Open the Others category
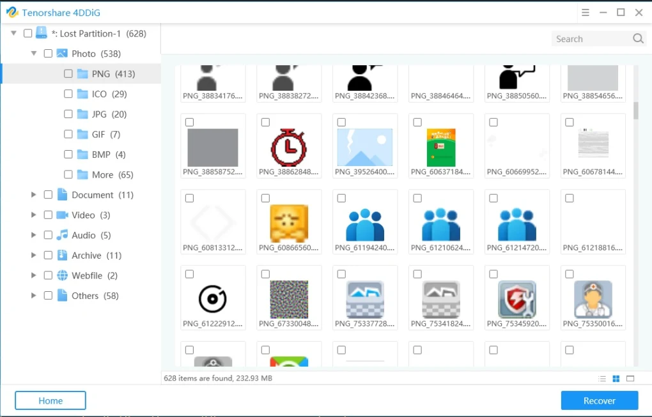Screen dimensions: 652x417 pyautogui.click(x=33, y=296)
